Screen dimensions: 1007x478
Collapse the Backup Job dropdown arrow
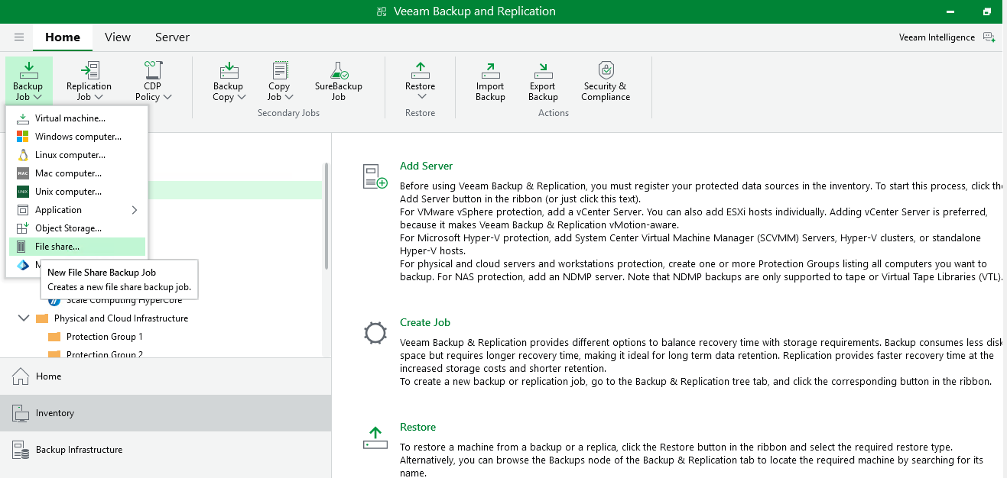pyautogui.click(x=37, y=97)
